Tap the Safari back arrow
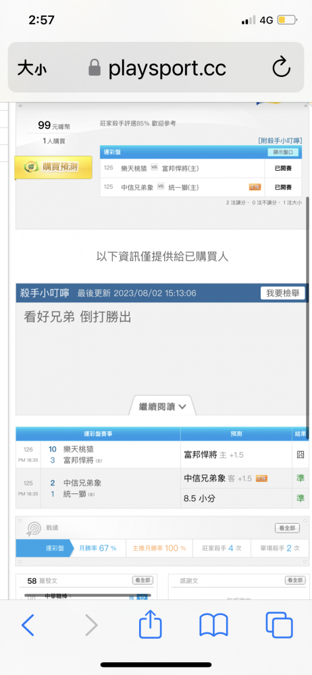The width and height of the screenshot is (312, 675). click(28, 624)
